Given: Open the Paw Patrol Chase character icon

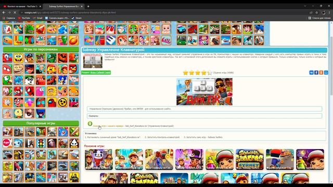Looking at the screenshot, I should [x=30, y=58].
